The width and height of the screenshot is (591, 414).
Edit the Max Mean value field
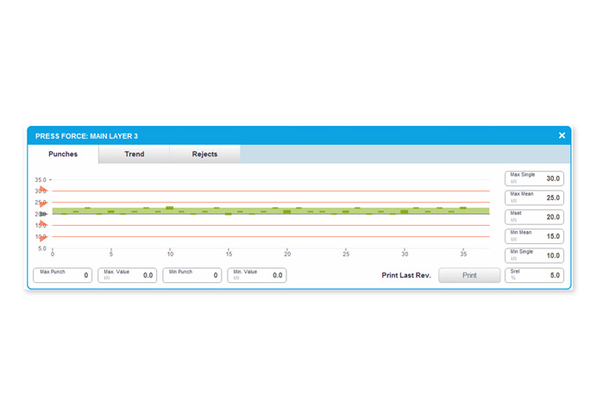(x=534, y=198)
